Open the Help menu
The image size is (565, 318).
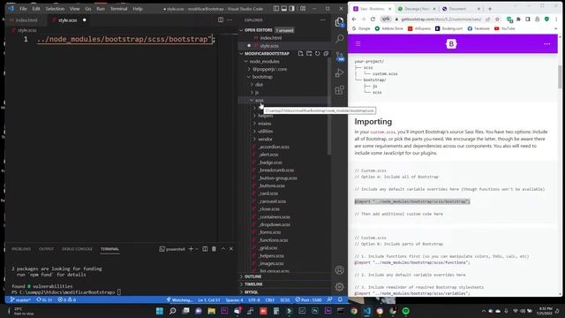pyautogui.click(x=138, y=8)
